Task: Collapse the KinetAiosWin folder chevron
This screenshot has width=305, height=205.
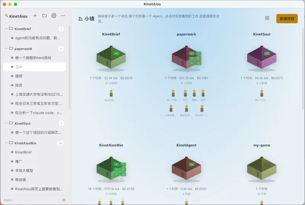Action: (6, 143)
